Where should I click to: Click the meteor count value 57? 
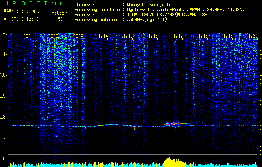click(x=60, y=19)
